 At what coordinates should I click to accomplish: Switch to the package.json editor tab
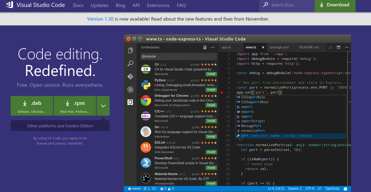[279, 47]
